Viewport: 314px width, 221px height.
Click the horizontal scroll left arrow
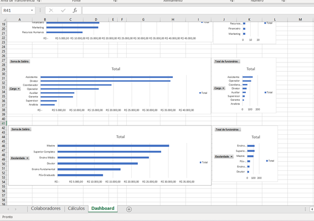click(x=312, y=209)
